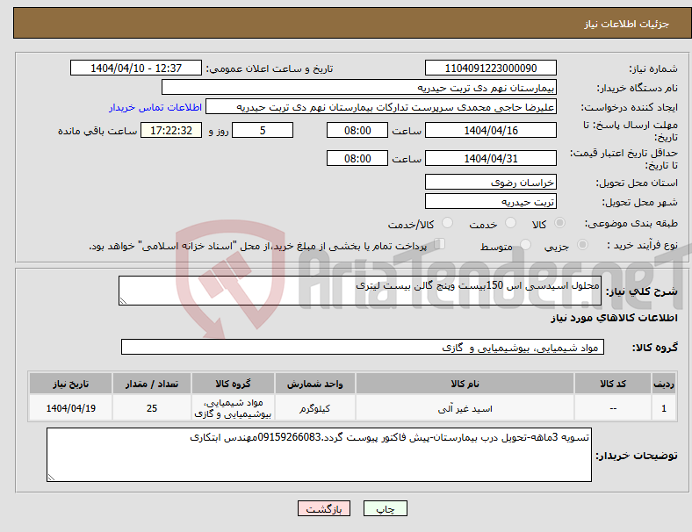Select the متوسط purchase type radio
The image size is (692, 532).
(525, 244)
